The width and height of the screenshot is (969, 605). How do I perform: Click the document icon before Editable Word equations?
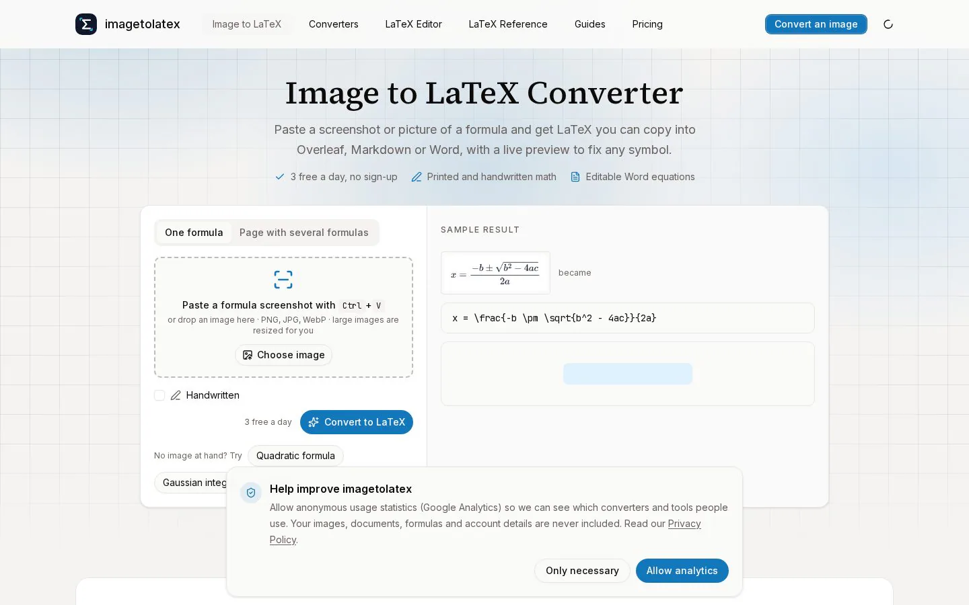point(575,177)
